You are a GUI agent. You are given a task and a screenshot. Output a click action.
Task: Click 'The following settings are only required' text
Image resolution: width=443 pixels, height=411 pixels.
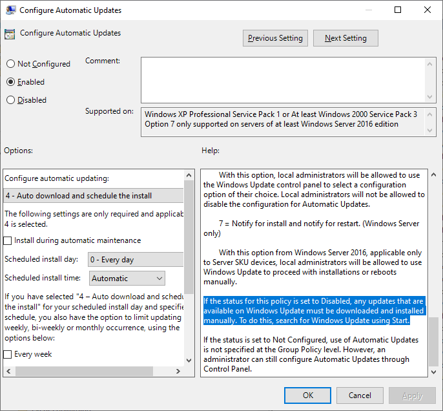coord(94,219)
